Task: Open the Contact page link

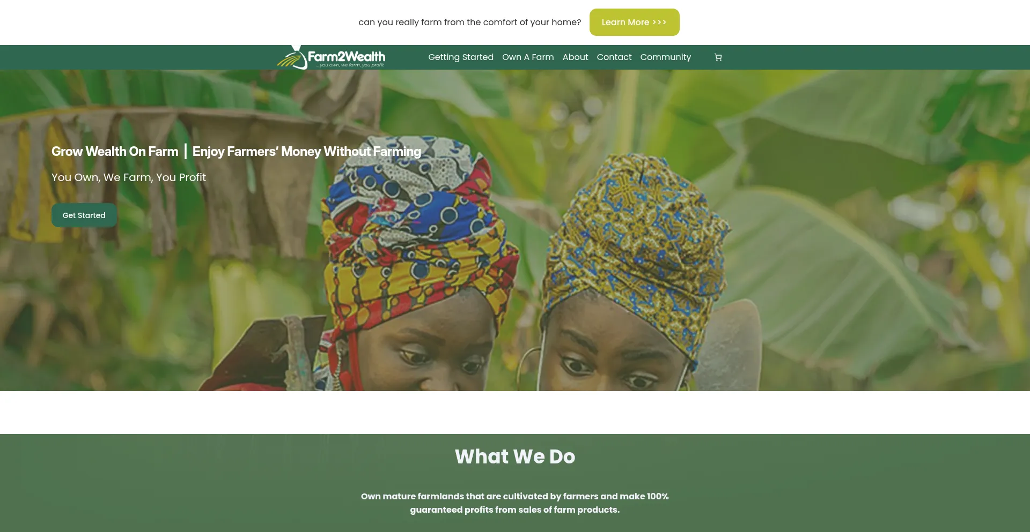Action: (x=614, y=57)
